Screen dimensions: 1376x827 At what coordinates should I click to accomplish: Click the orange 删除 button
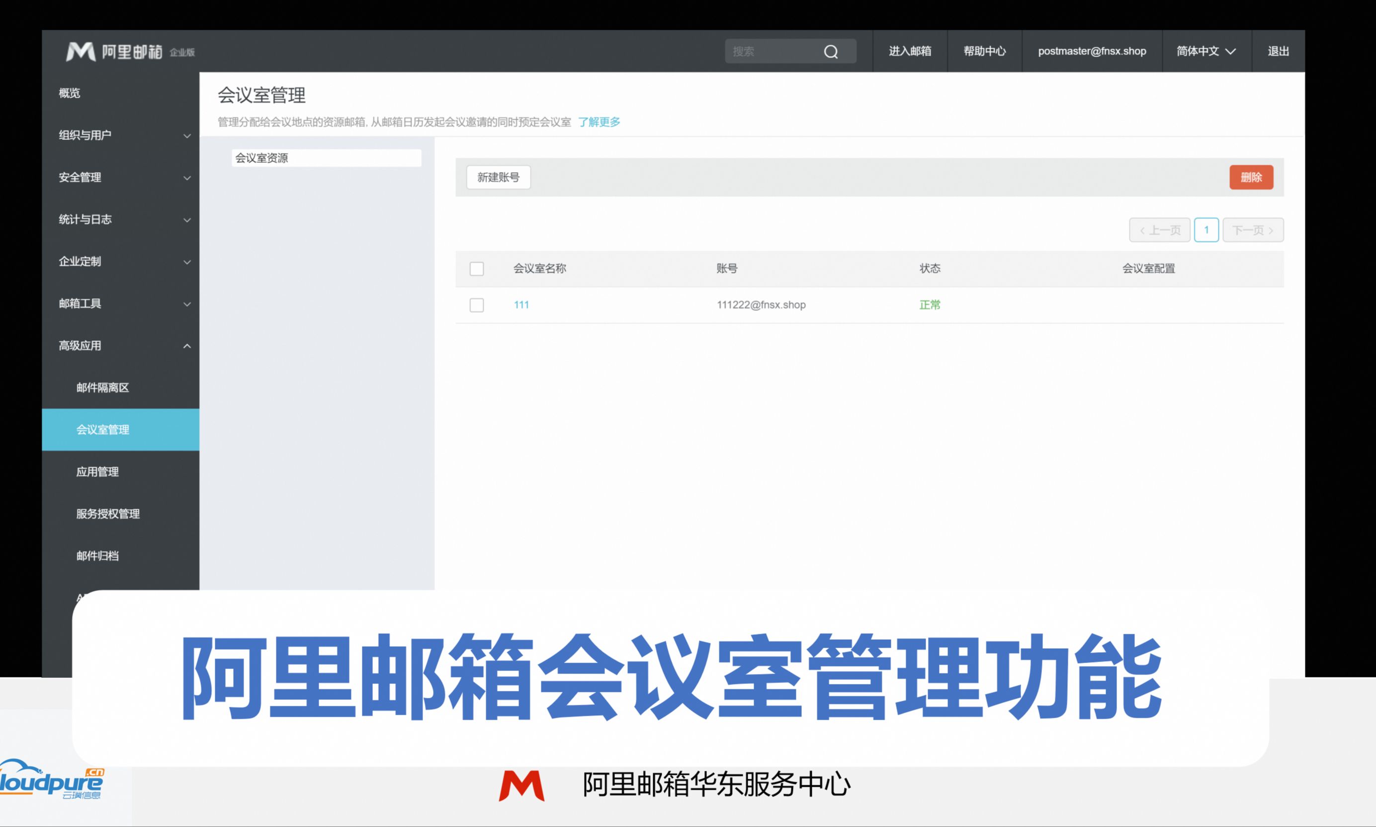click(1251, 177)
